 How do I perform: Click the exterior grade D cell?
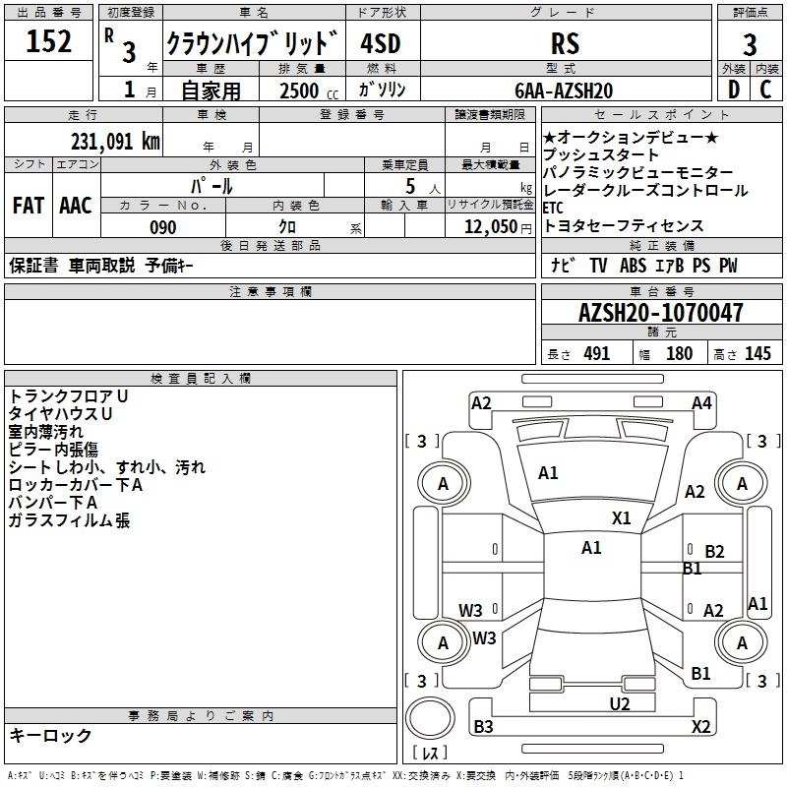pyautogui.click(x=734, y=90)
